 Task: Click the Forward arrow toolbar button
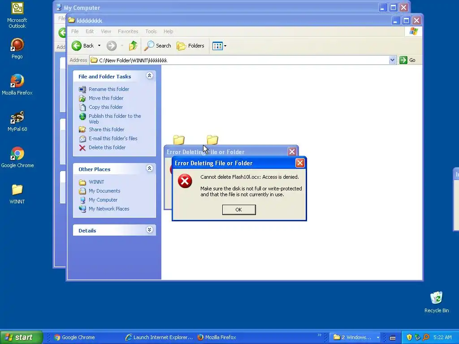[x=112, y=46]
